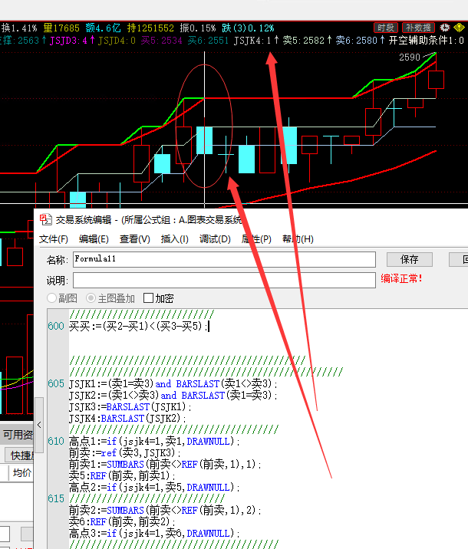Open the 编辑(E) menu
Screen dimensions: 468x549
pos(94,239)
